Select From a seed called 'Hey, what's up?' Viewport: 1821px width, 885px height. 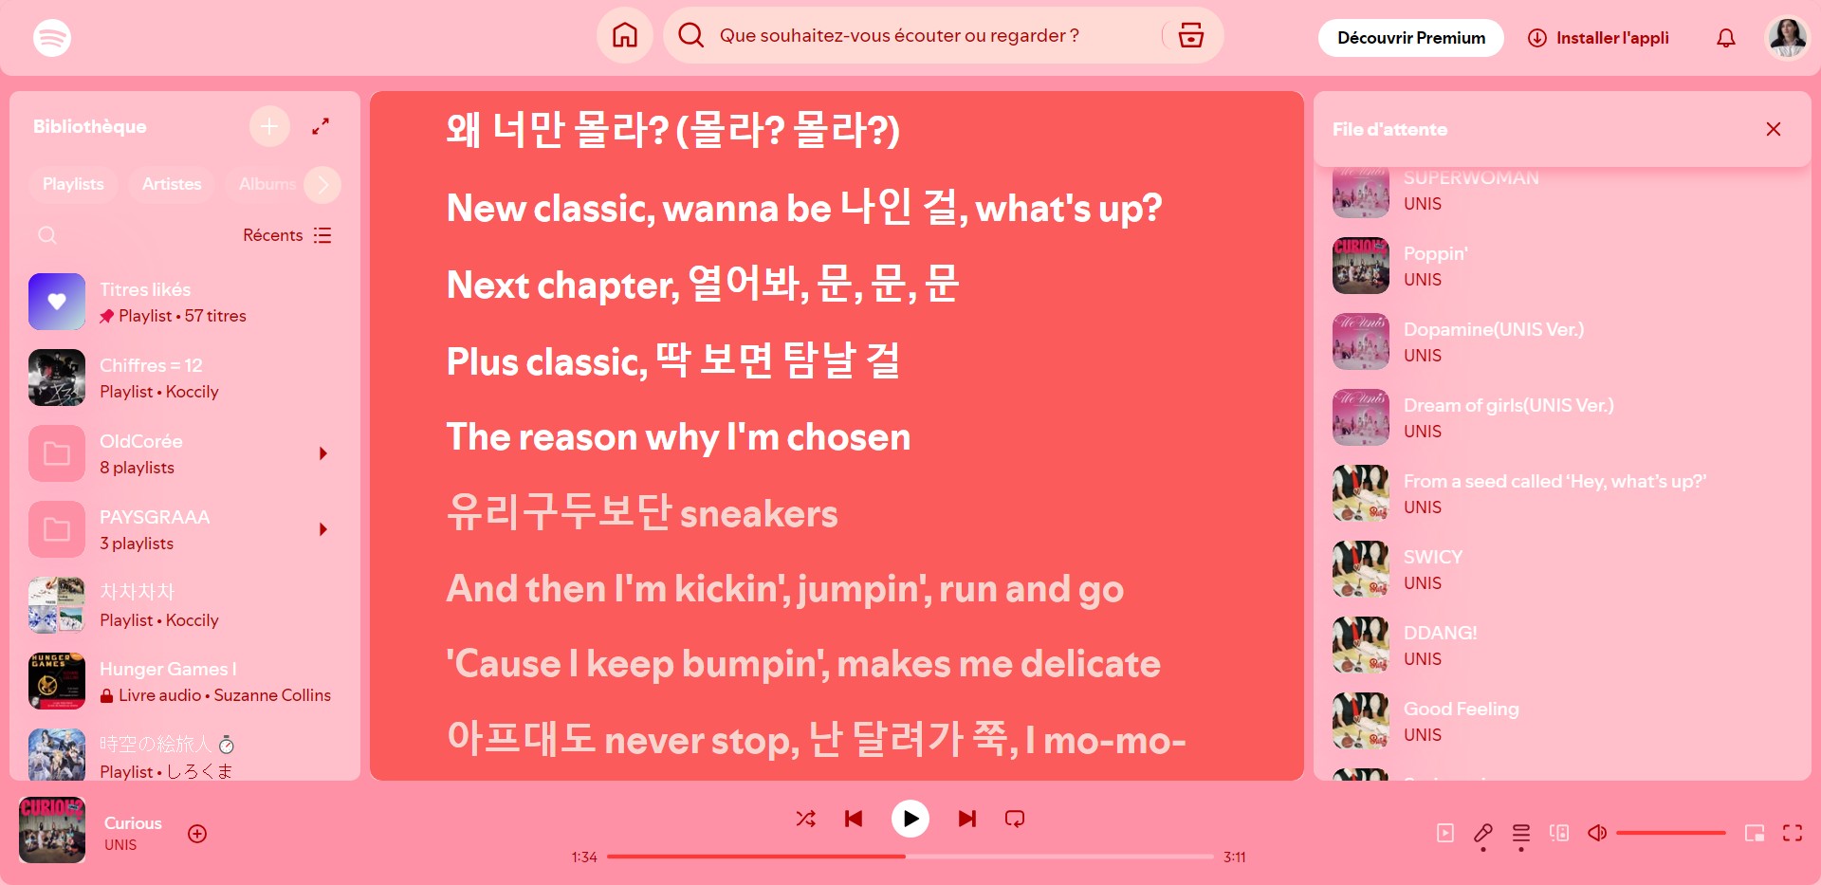[1562, 493]
